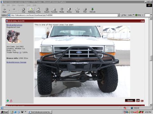This screenshot has width=153, height=114.
Task: Click the Forward arrow toolbar button
Action: (x=14, y=10)
